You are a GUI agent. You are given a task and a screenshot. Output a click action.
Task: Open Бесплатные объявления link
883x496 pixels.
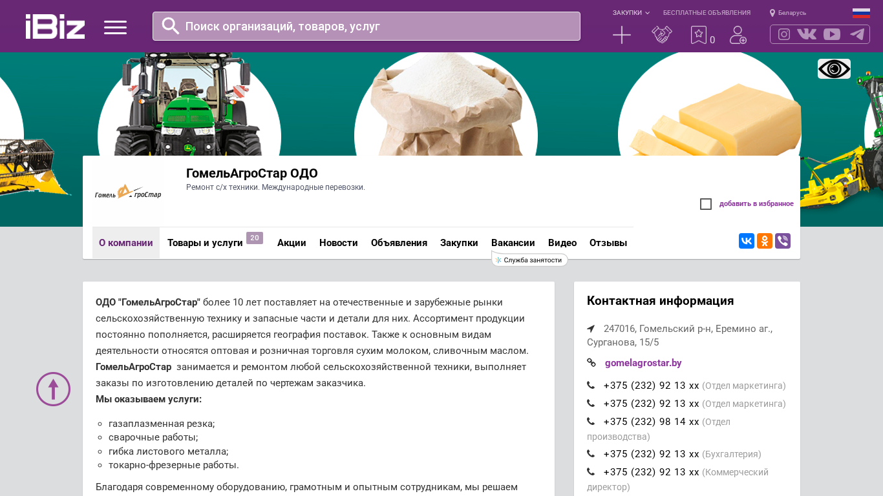pos(707,13)
